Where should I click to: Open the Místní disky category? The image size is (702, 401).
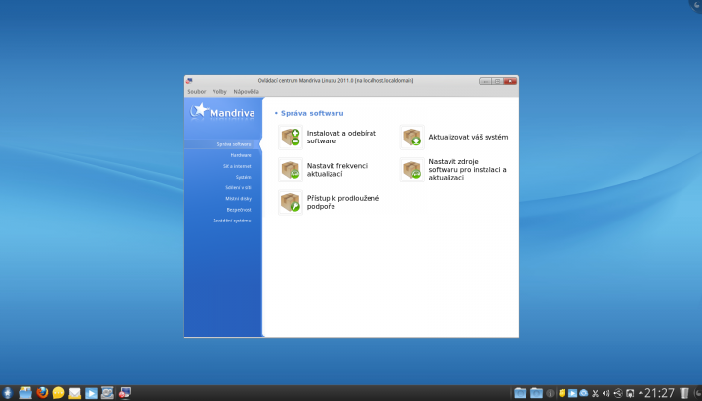(238, 198)
